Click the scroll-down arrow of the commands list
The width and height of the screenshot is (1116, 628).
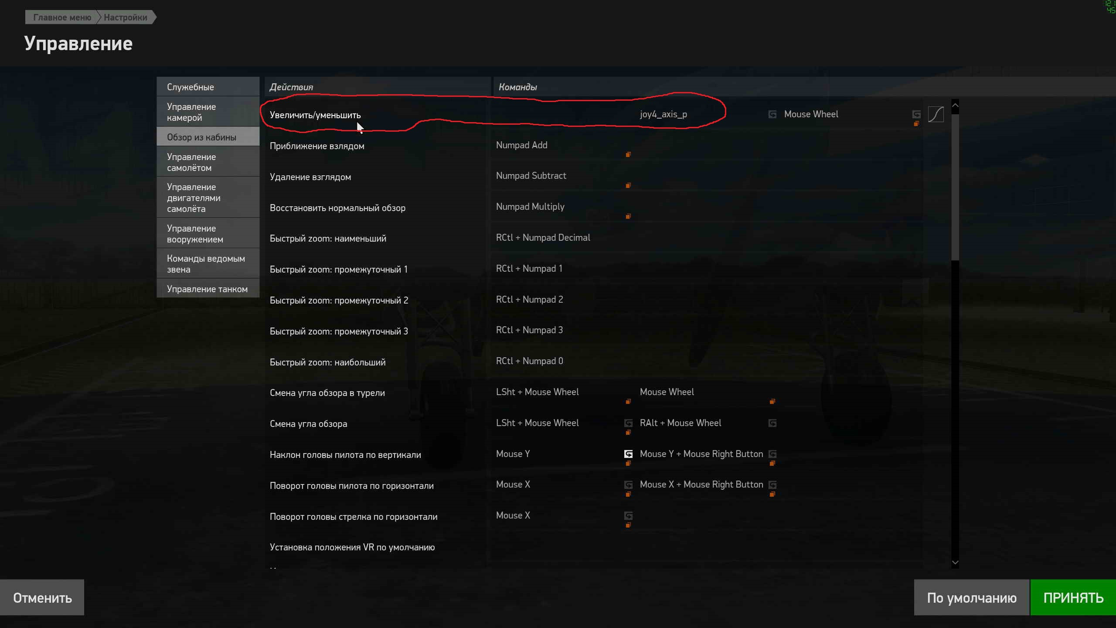pyautogui.click(x=955, y=563)
